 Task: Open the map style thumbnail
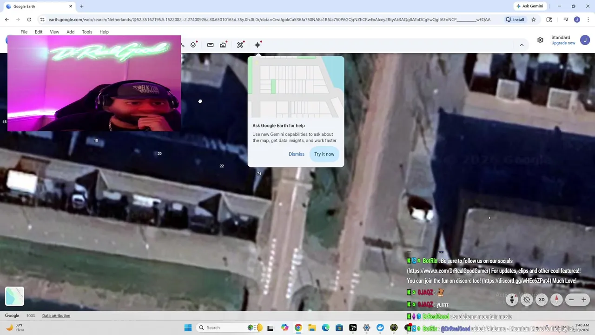tap(14, 296)
